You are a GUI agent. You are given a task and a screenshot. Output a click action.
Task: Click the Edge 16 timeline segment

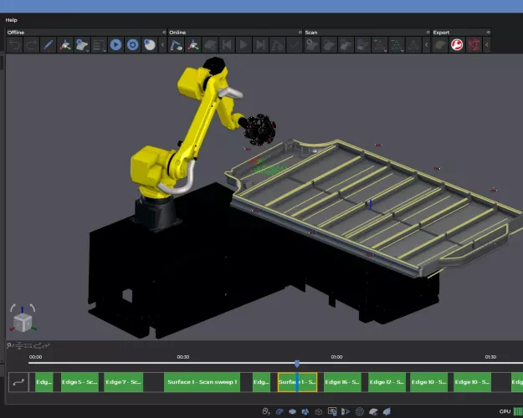tap(342, 382)
